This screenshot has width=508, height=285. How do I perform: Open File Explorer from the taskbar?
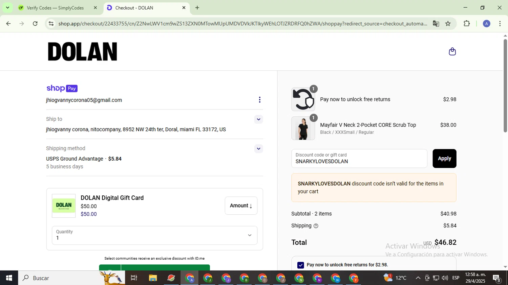click(153, 278)
